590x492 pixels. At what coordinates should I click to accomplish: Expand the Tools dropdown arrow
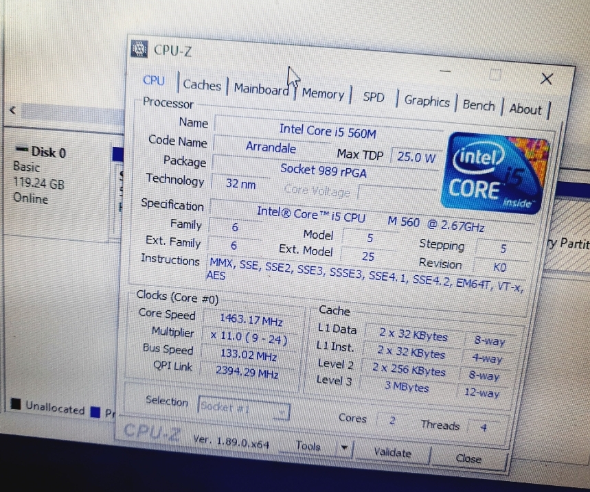click(344, 448)
